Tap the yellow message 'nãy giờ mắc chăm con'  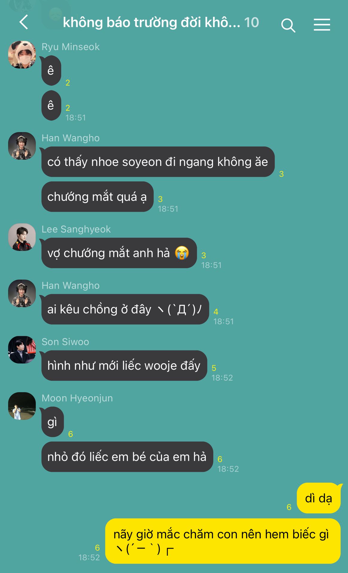(x=223, y=541)
